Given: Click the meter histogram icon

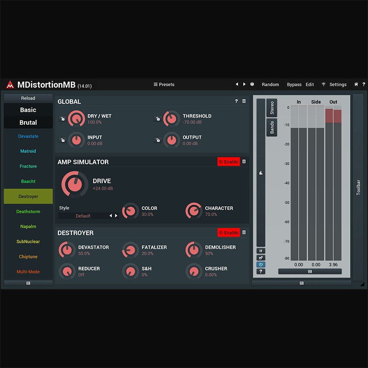Looking at the screenshot, I should (x=261, y=173).
